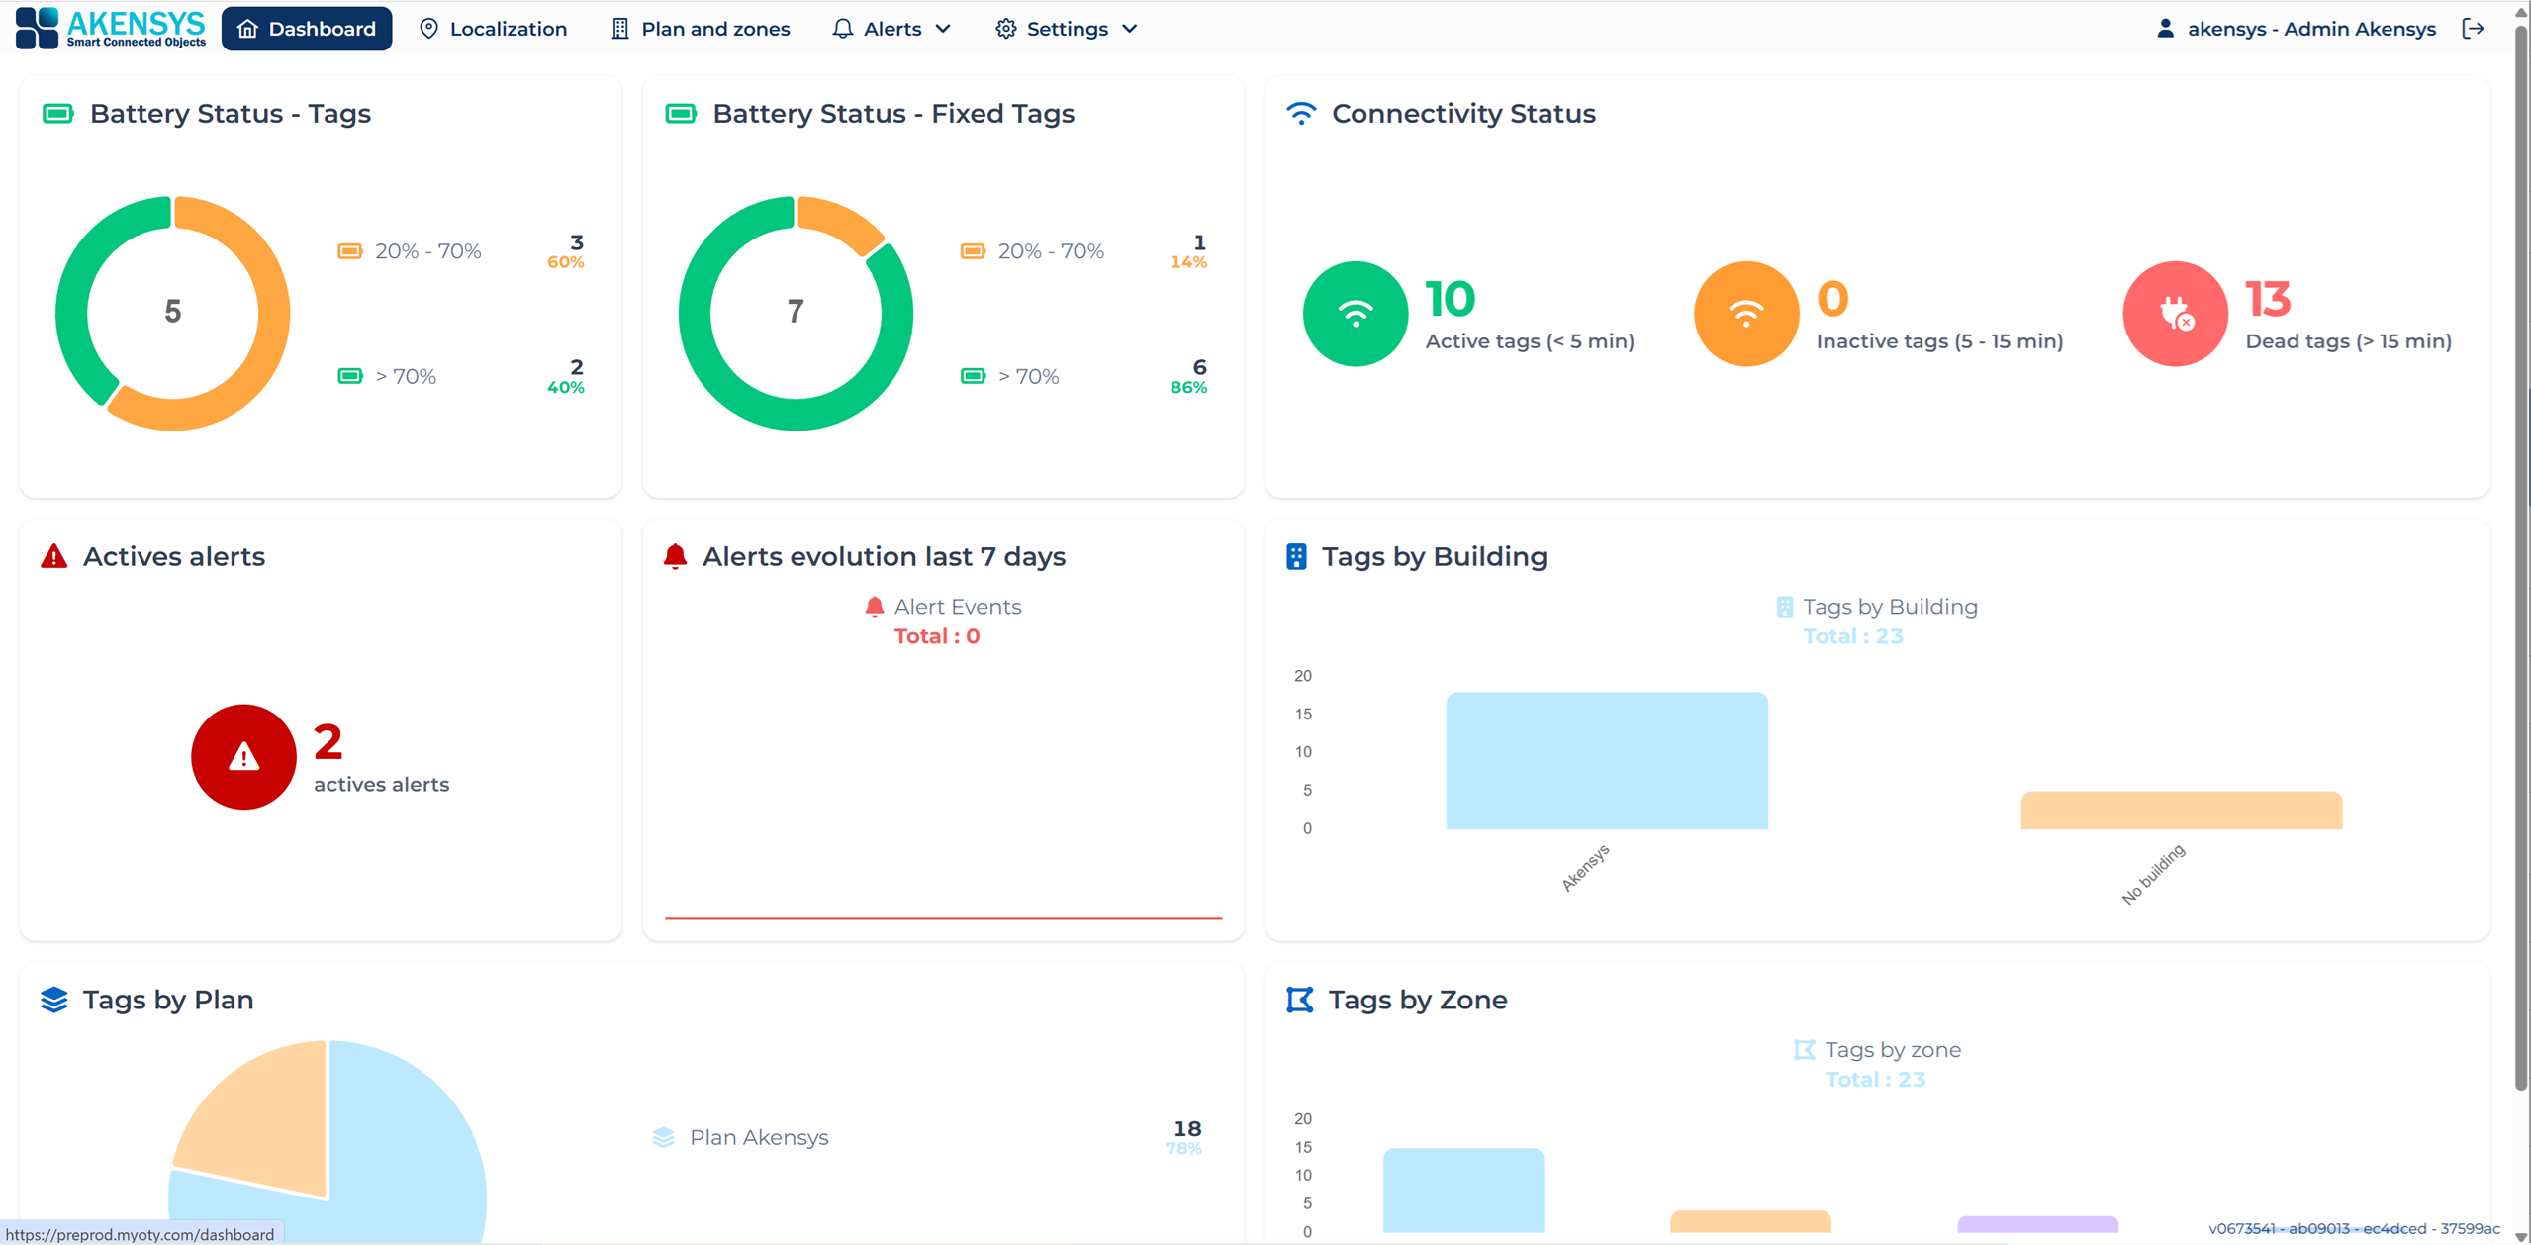Click the Total : 23 text under Tags by zone
Viewport: 2531px width, 1245px height.
coord(1875,1080)
